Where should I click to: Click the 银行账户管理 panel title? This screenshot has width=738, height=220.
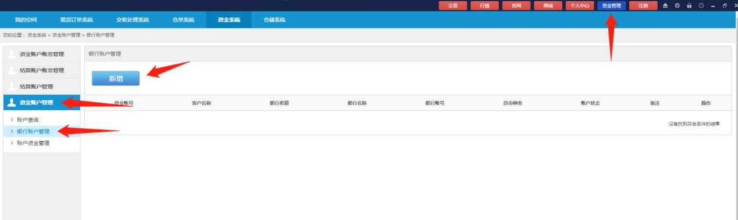(105, 54)
